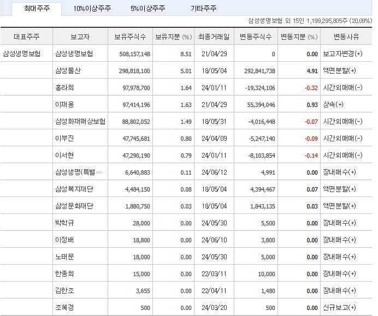Click date 24/03/20 in the 조혜경 row
The width and height of the screenshot is (378, 316).
click(214, 308)
